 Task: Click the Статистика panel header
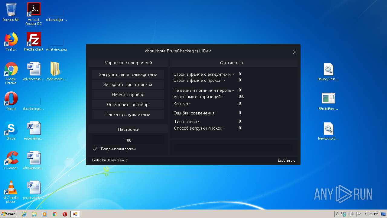tap(234, 63)
